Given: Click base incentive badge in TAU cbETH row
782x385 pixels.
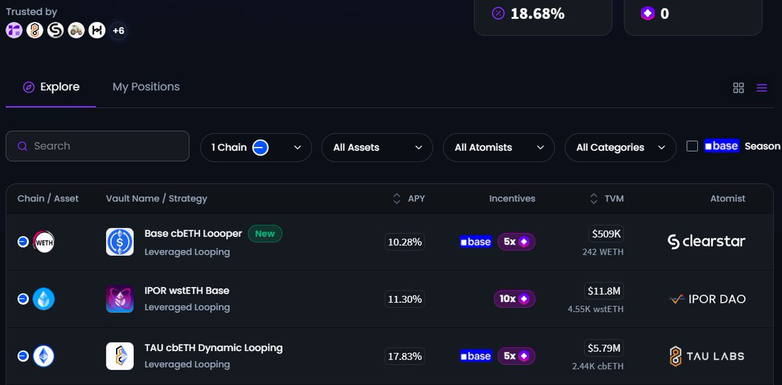Looking at the screenshot, I should tap(475, 356).
